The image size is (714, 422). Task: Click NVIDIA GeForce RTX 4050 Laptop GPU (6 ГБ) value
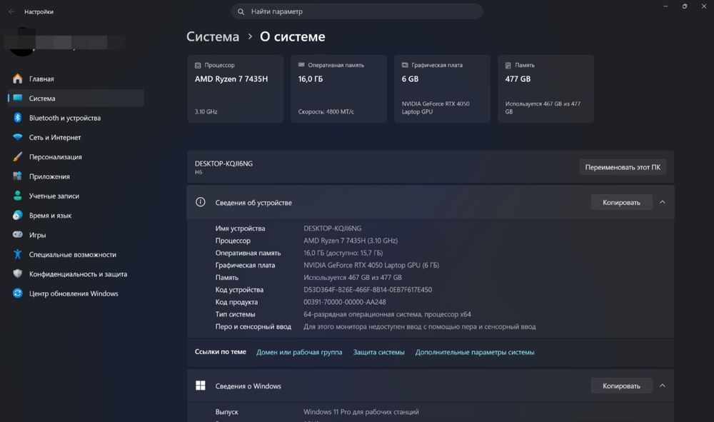point(371,265)
